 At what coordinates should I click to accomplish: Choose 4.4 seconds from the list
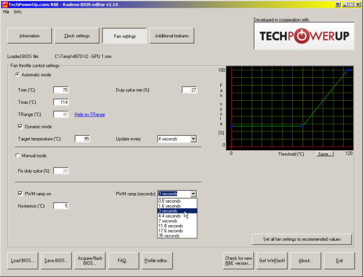(x=169, y=215)
